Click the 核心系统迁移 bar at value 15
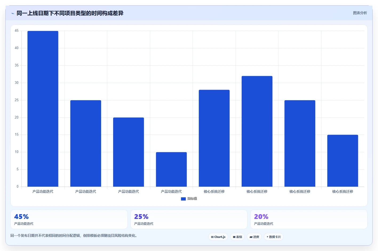The height and width of the screenshot is (251, 378). [343, 161]
